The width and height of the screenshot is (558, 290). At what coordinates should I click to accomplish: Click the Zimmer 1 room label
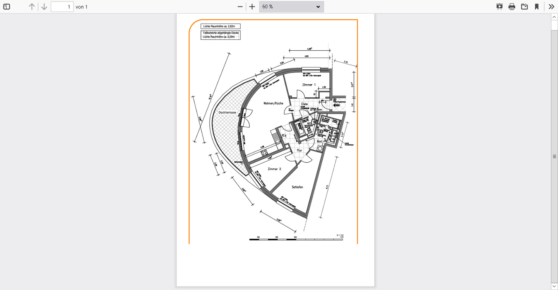(x=309, y=84)
